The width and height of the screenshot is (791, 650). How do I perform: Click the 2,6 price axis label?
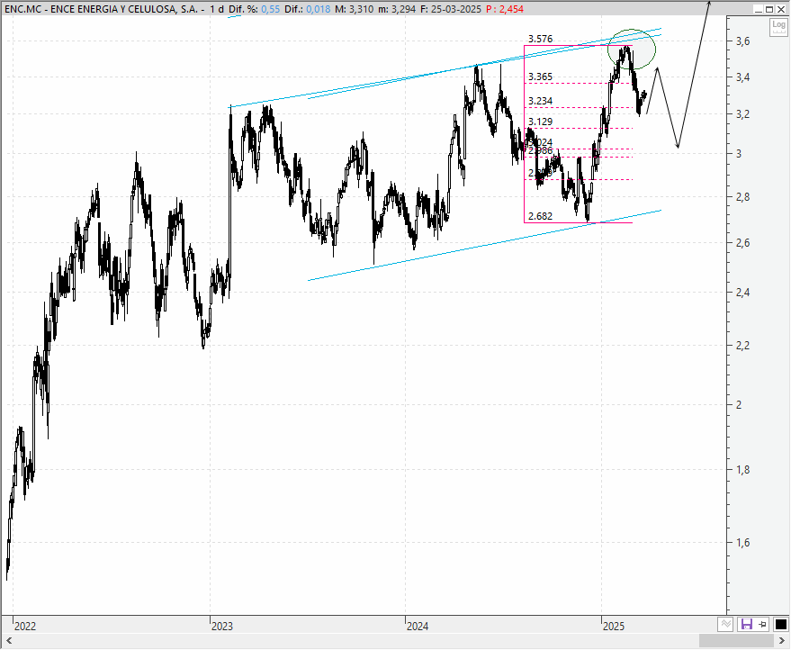click(x=742, y=243)
